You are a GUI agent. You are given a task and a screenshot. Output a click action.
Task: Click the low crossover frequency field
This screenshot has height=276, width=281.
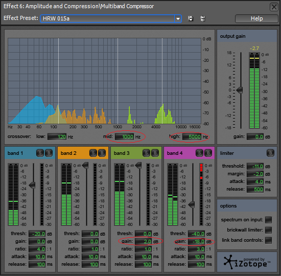coord(57,137)
